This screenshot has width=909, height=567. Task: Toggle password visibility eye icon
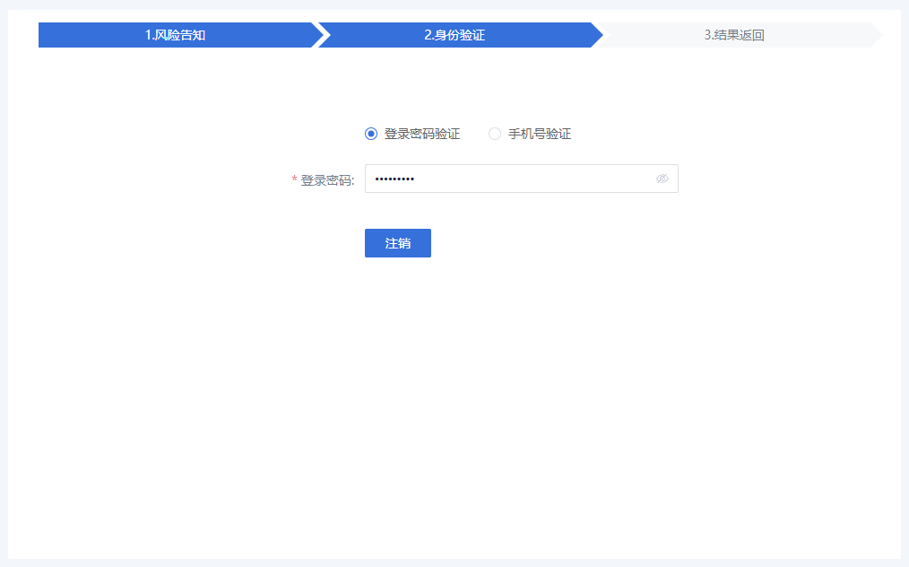pyautogui.click(x=662, y=179)
